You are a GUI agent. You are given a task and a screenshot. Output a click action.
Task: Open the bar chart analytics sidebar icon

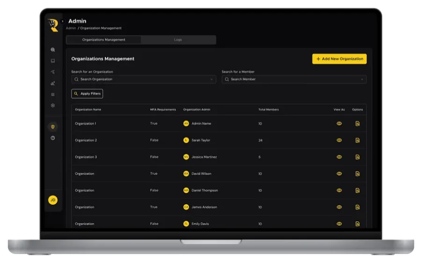53,83
